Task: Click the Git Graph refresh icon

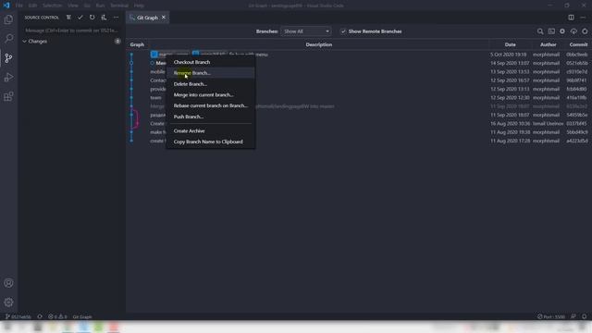Action: pos(585,31)
